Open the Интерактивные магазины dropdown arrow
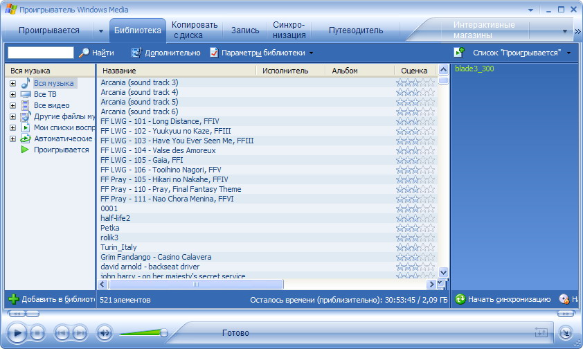This screenshot has width=583, height=349. click(565, 31)
